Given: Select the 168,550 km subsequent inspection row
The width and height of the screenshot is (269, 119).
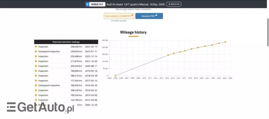Looking at the screenshot, I should [66, 85].
